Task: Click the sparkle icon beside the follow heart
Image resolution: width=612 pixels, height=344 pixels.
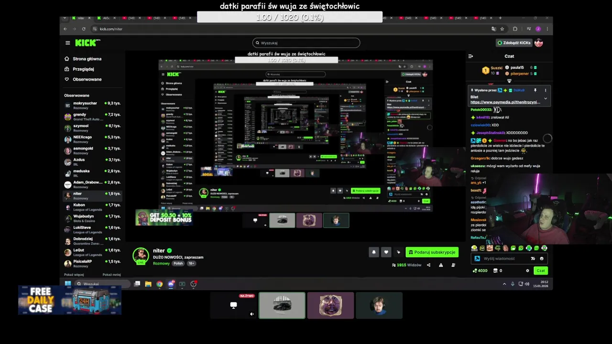Action: point(398,252)
